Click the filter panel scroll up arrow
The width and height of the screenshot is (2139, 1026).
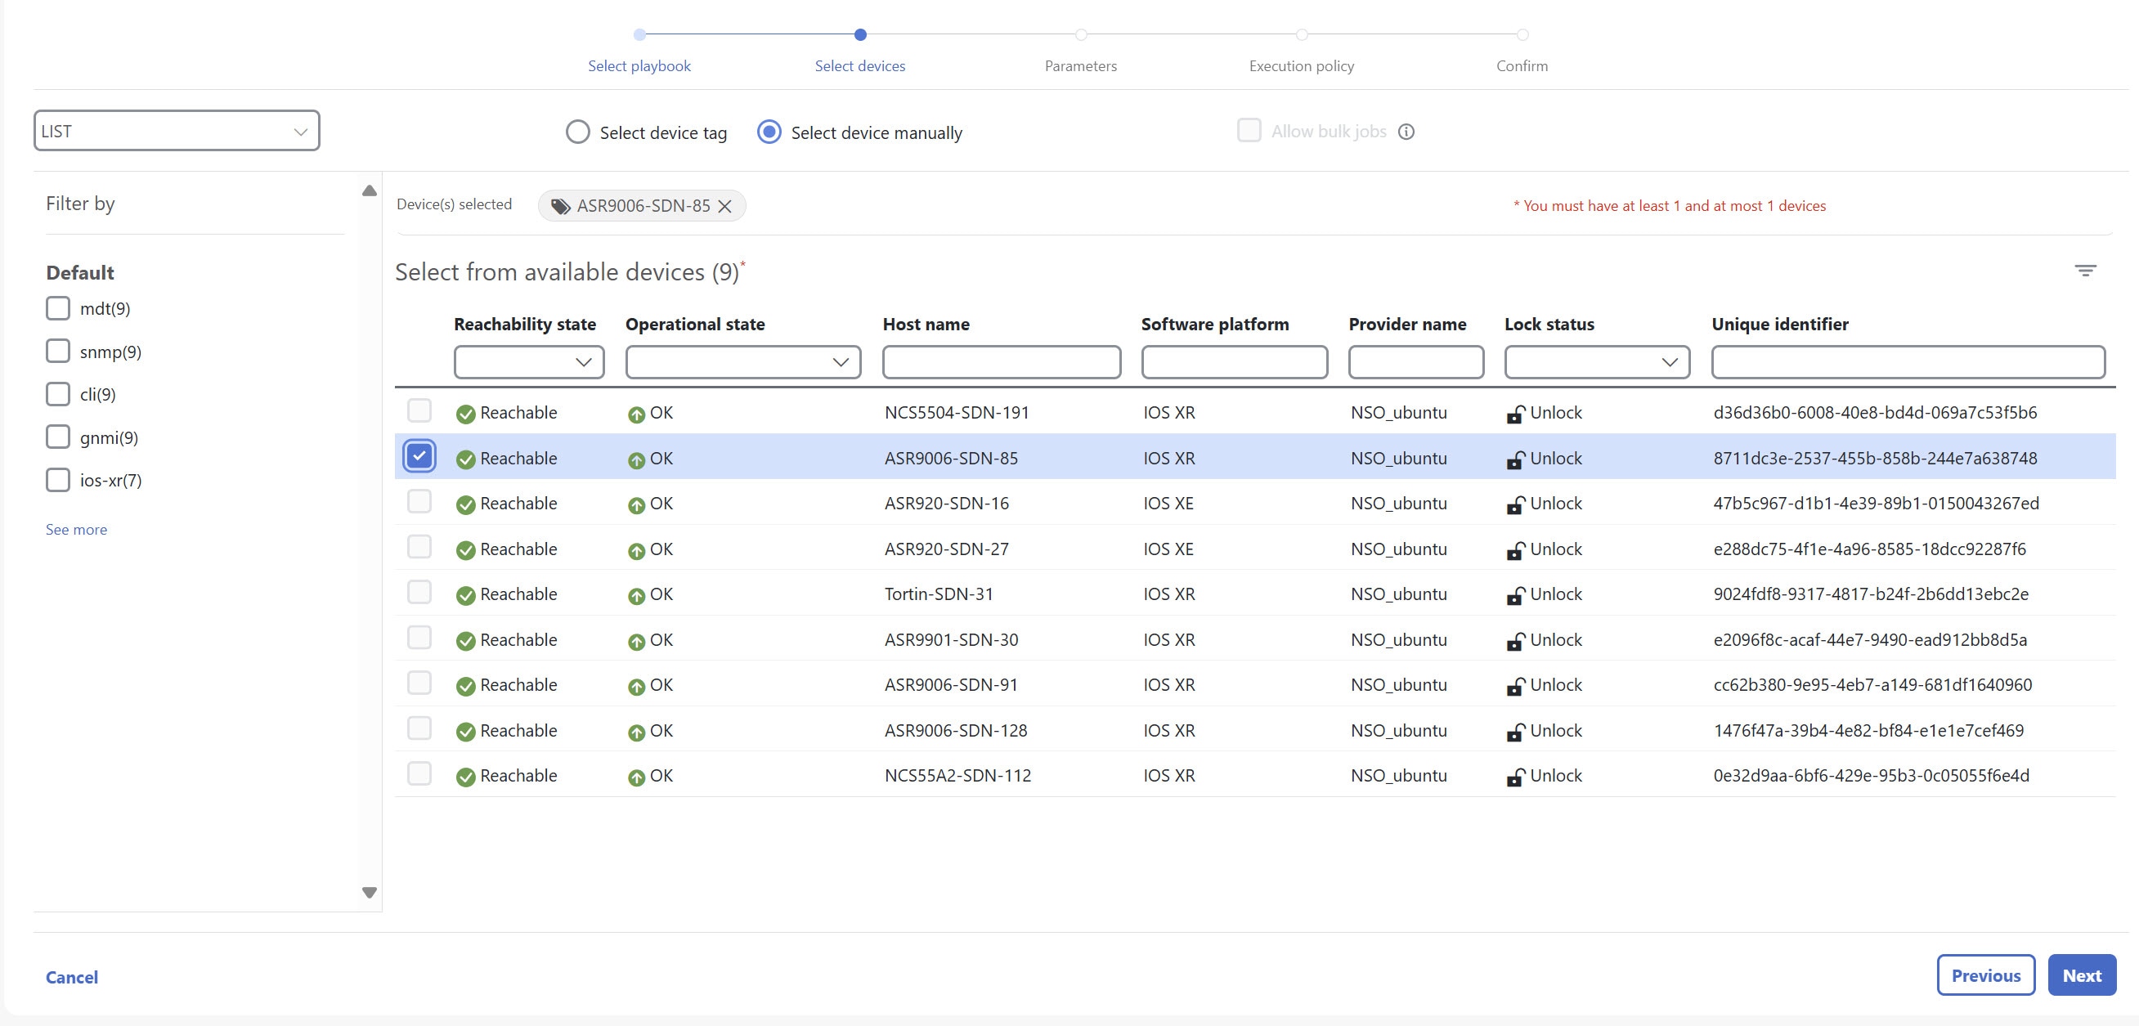click(370, 191)
